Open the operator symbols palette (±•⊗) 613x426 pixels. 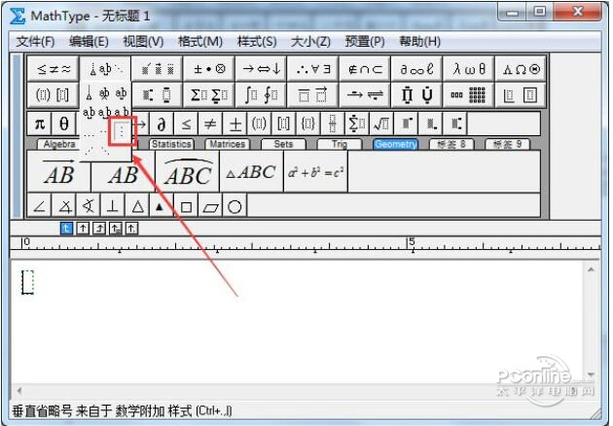[x=209, y=69]
